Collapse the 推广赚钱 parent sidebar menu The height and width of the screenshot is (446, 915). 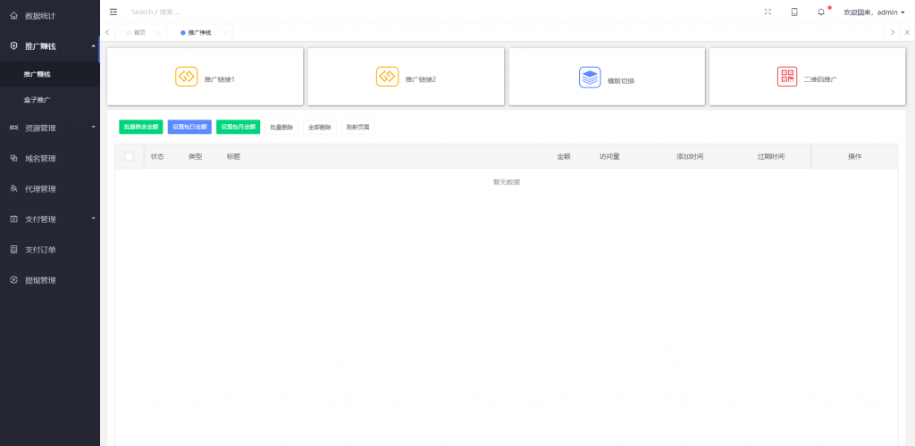tap(49, 45)
